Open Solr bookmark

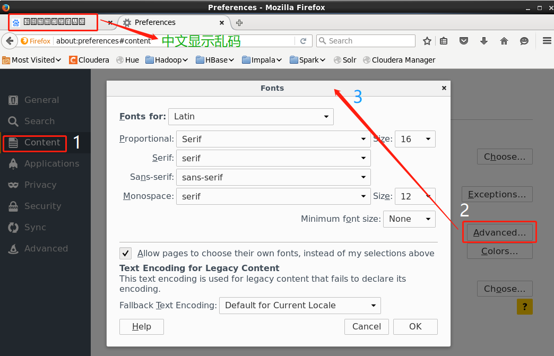coord(345,60)
